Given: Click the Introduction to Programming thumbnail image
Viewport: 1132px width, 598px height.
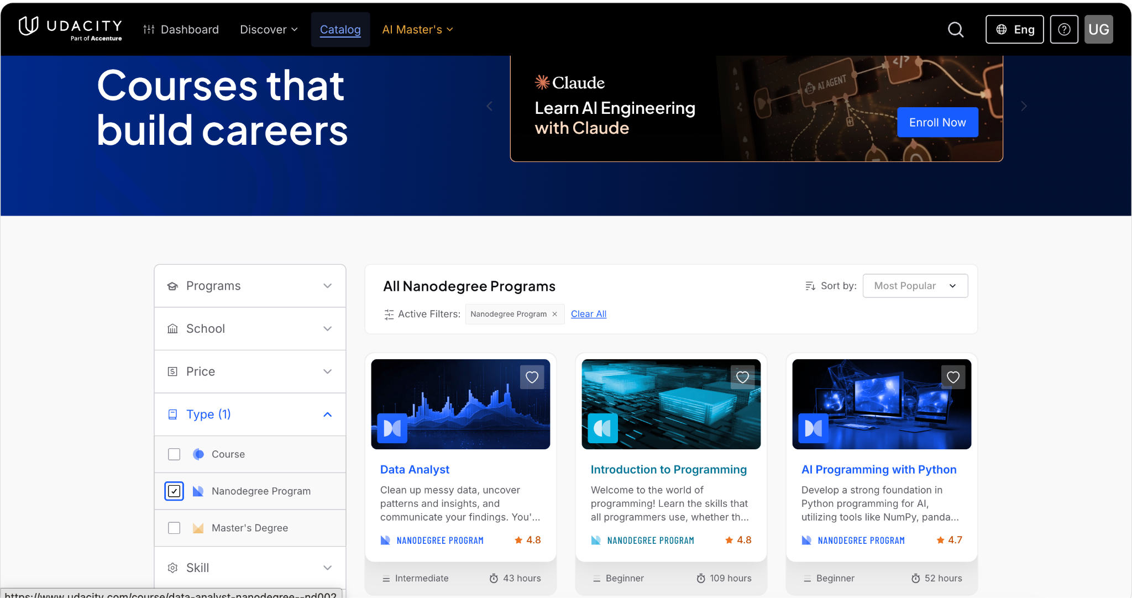Looking at the screenshot, I should tap(671, 404).
